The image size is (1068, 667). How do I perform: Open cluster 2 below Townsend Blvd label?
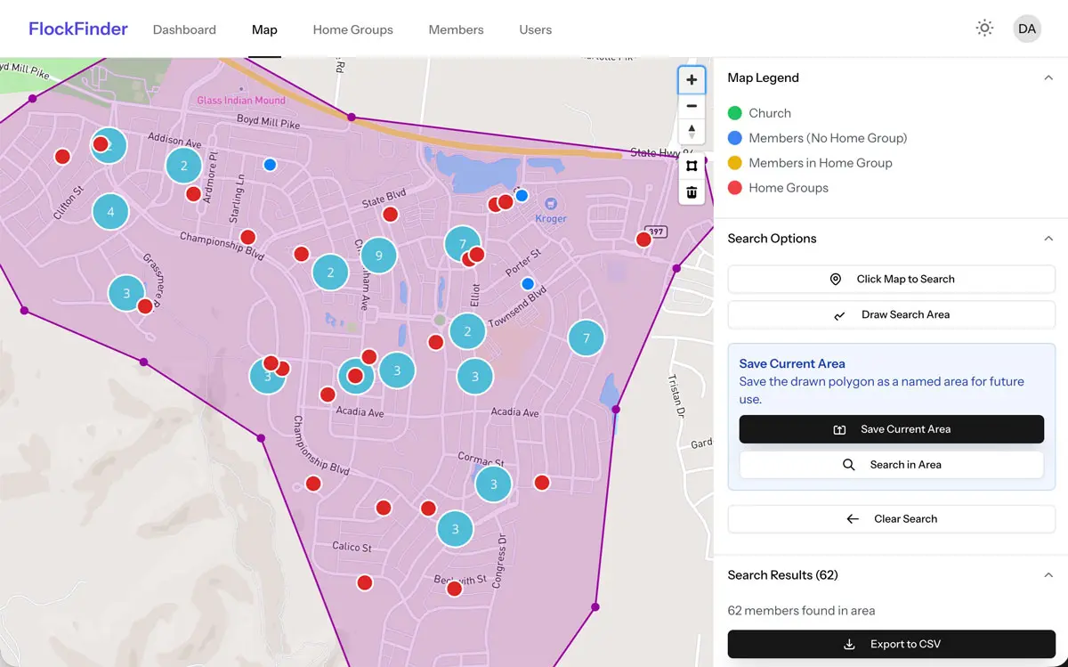click(467, 332)
